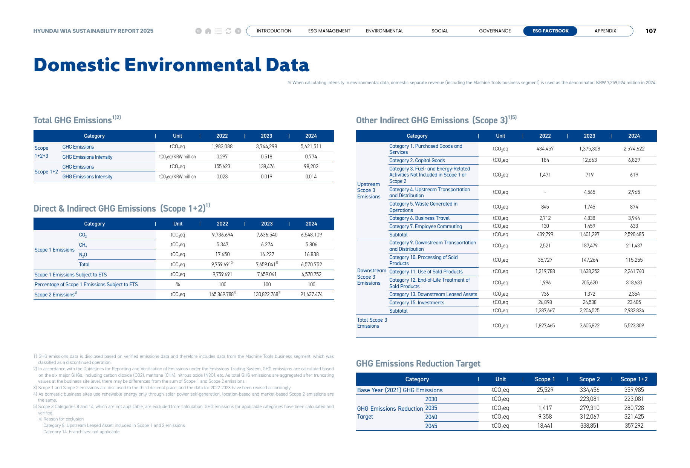Jump to the SOCIAL section tab
This screenshot has height=468, width=690.
[440, 31]
